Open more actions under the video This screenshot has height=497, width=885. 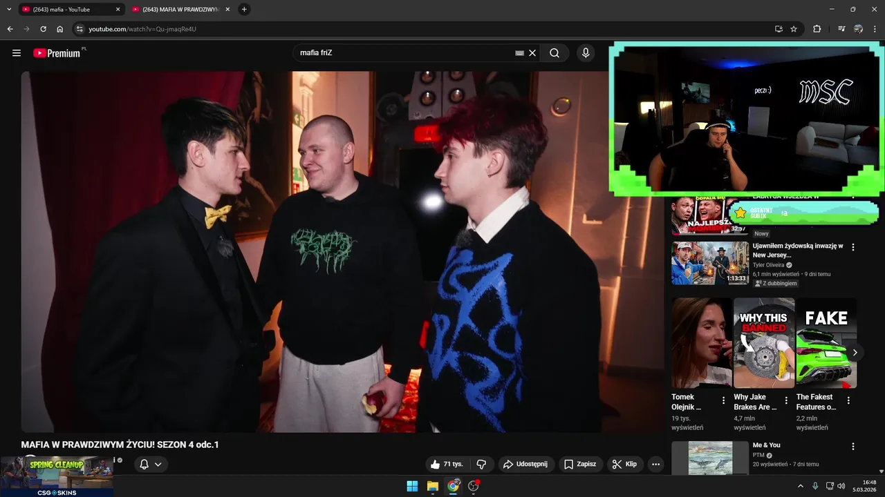tap(655, 465)
